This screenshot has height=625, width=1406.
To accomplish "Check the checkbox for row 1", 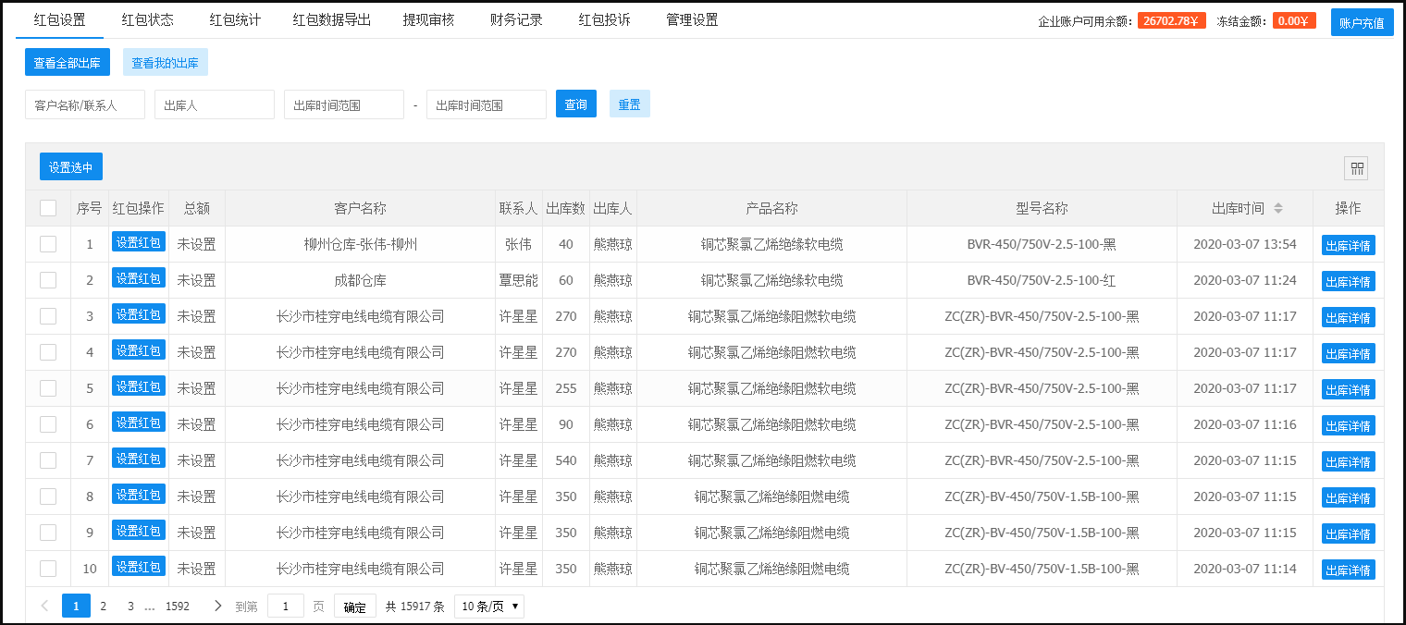I will 48,245.
